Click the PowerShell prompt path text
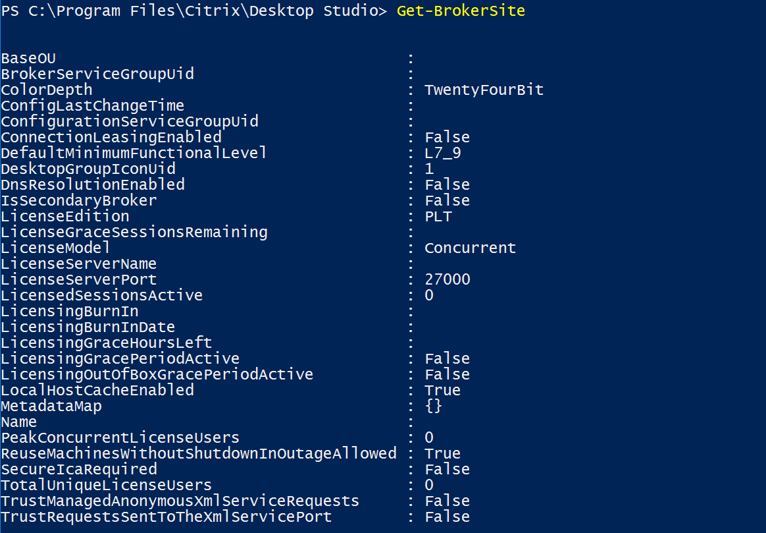766x533 pixels. tap(194, 11)
